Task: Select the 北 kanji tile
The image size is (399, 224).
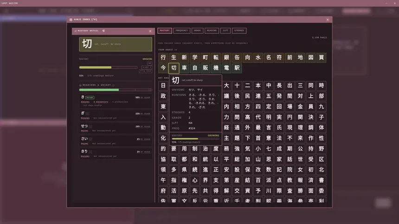Action: click(322, 170)
